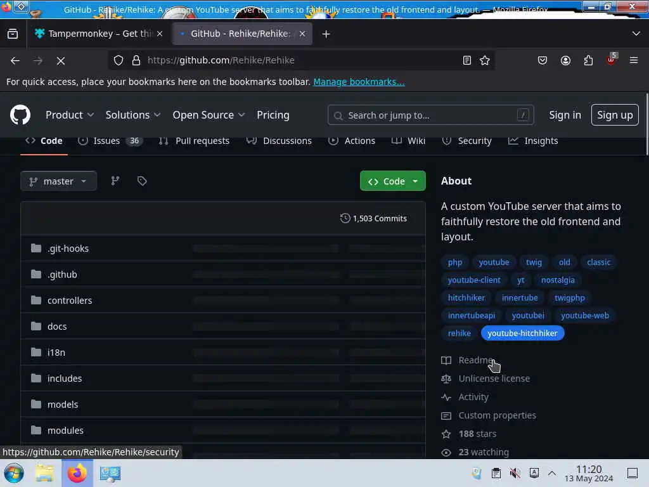Select the nostalgia topic tag

point(558,280)
